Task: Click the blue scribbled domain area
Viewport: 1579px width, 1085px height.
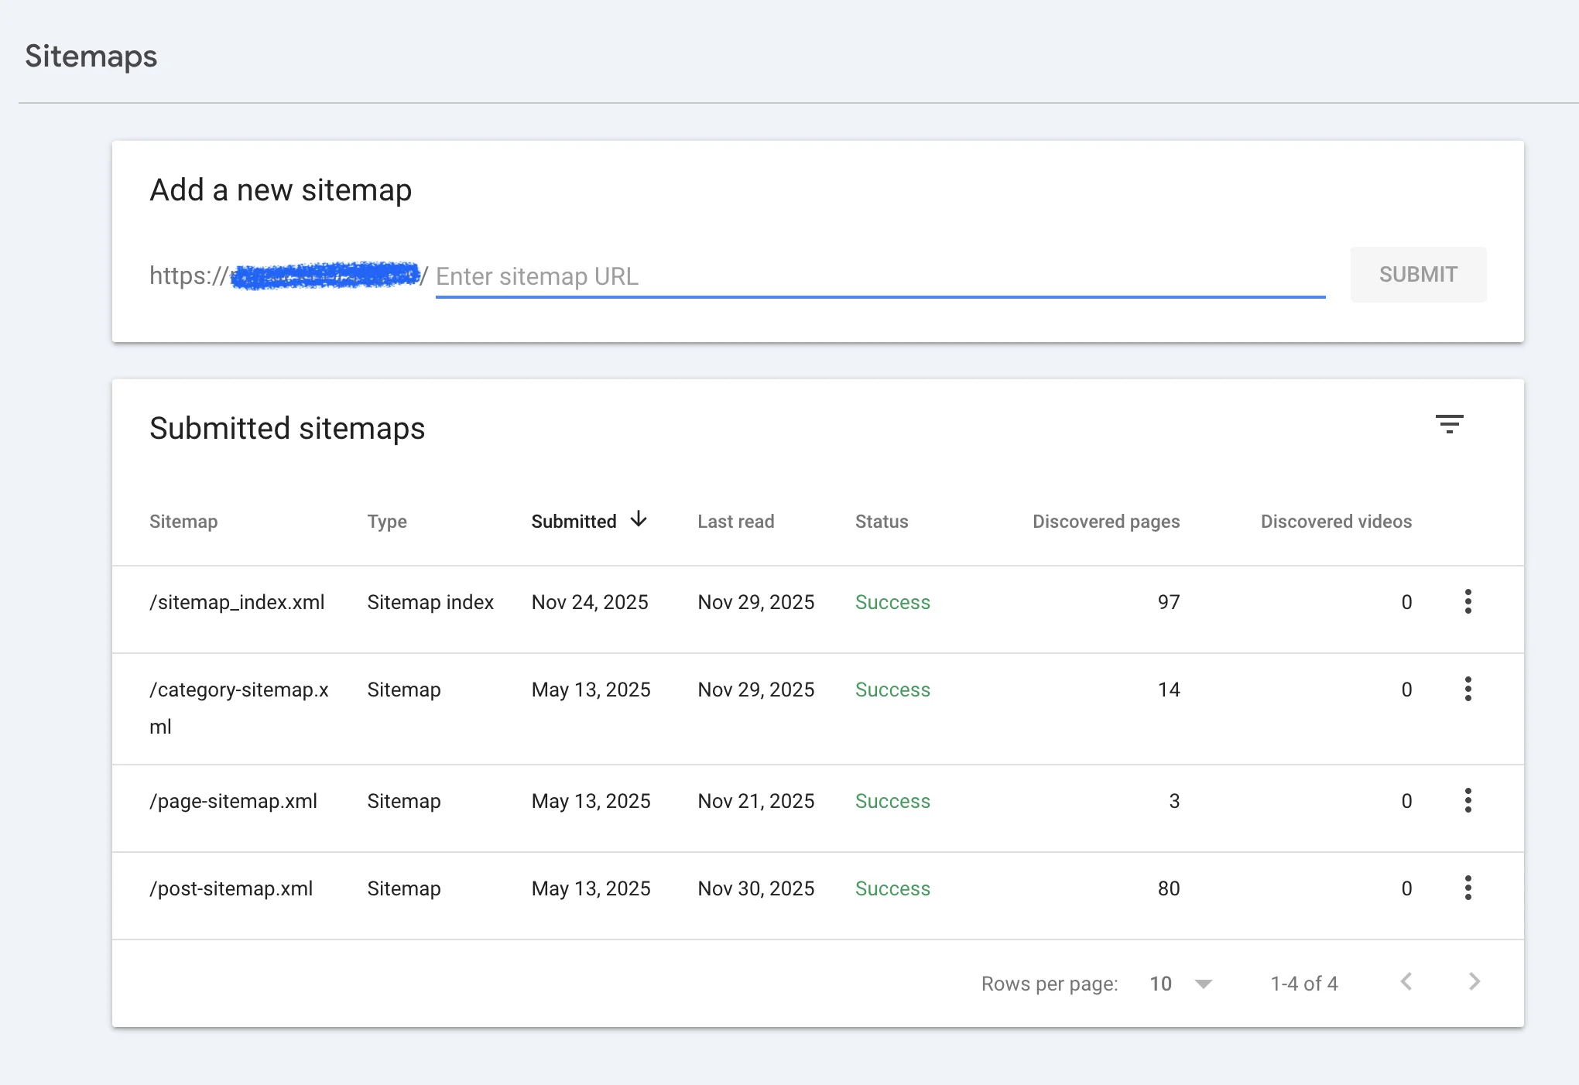Action: (324, 276)
